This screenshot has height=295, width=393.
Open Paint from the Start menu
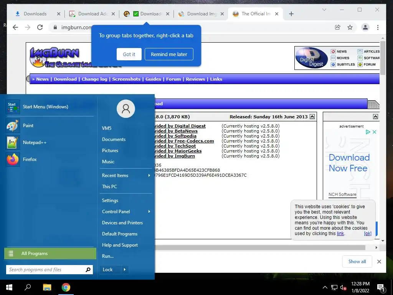pyautogui.click(x=50, y=126)
